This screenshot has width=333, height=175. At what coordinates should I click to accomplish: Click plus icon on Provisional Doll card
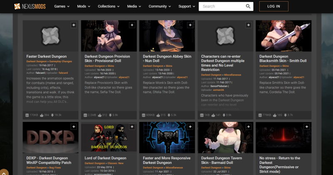click(132, 25)
